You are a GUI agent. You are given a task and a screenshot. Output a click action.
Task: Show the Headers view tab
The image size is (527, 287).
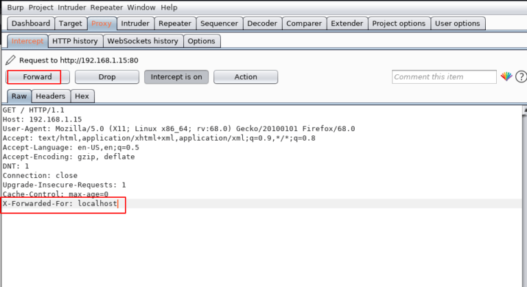[51, 97]
